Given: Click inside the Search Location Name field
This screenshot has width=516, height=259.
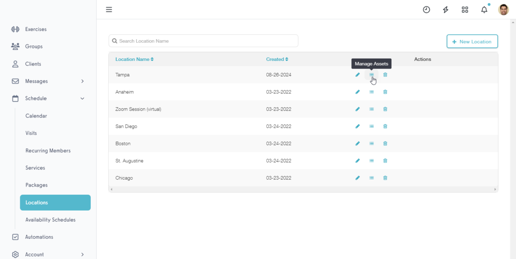Looking at the screenshot, I should [x=203, y=41].
